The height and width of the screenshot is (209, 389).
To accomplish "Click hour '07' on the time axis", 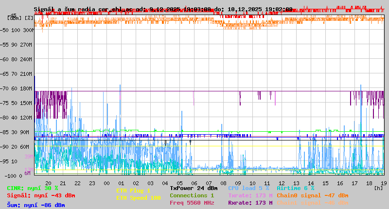I will (209, 183).
